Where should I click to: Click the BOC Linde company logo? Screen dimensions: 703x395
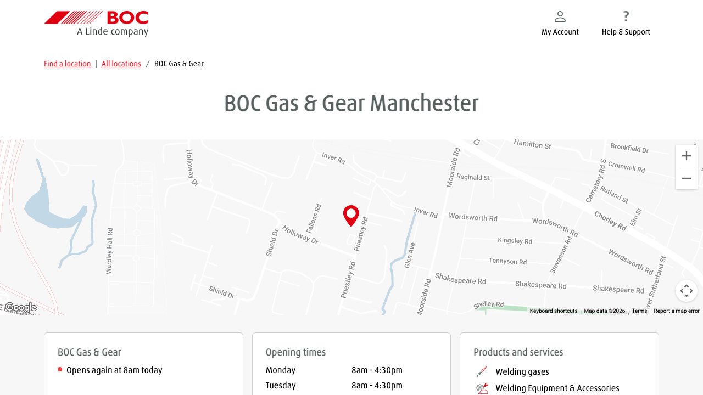coord(96,23)
